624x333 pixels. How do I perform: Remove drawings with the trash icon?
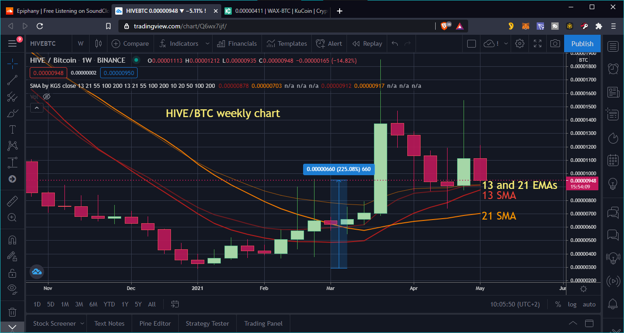[x=12, y=312]
